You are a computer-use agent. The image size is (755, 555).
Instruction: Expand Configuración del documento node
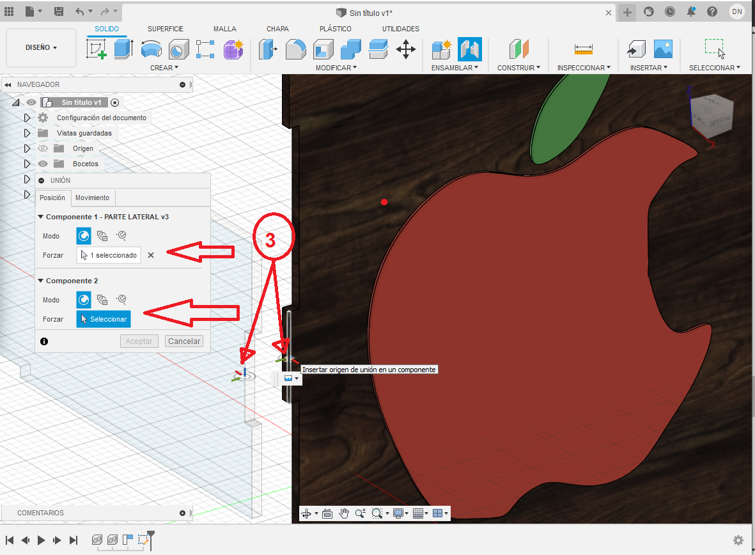[27, 118]
